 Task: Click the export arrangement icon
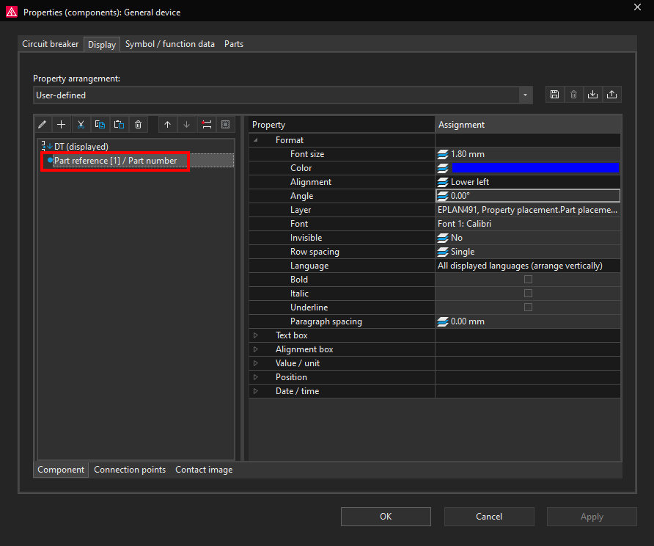pos(611,95)
